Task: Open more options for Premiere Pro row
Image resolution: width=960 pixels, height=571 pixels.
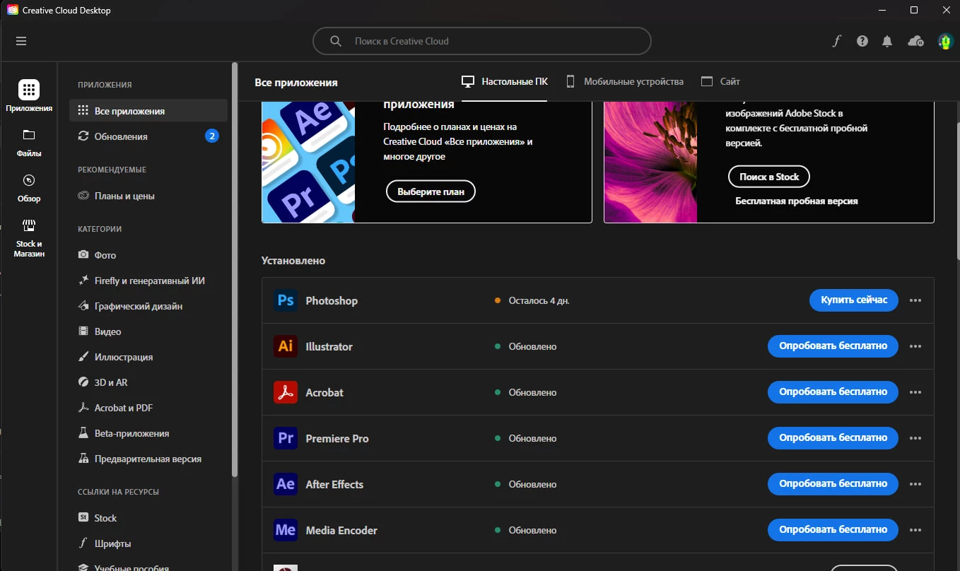Action: pyautogui.click(x=915, y=438)
